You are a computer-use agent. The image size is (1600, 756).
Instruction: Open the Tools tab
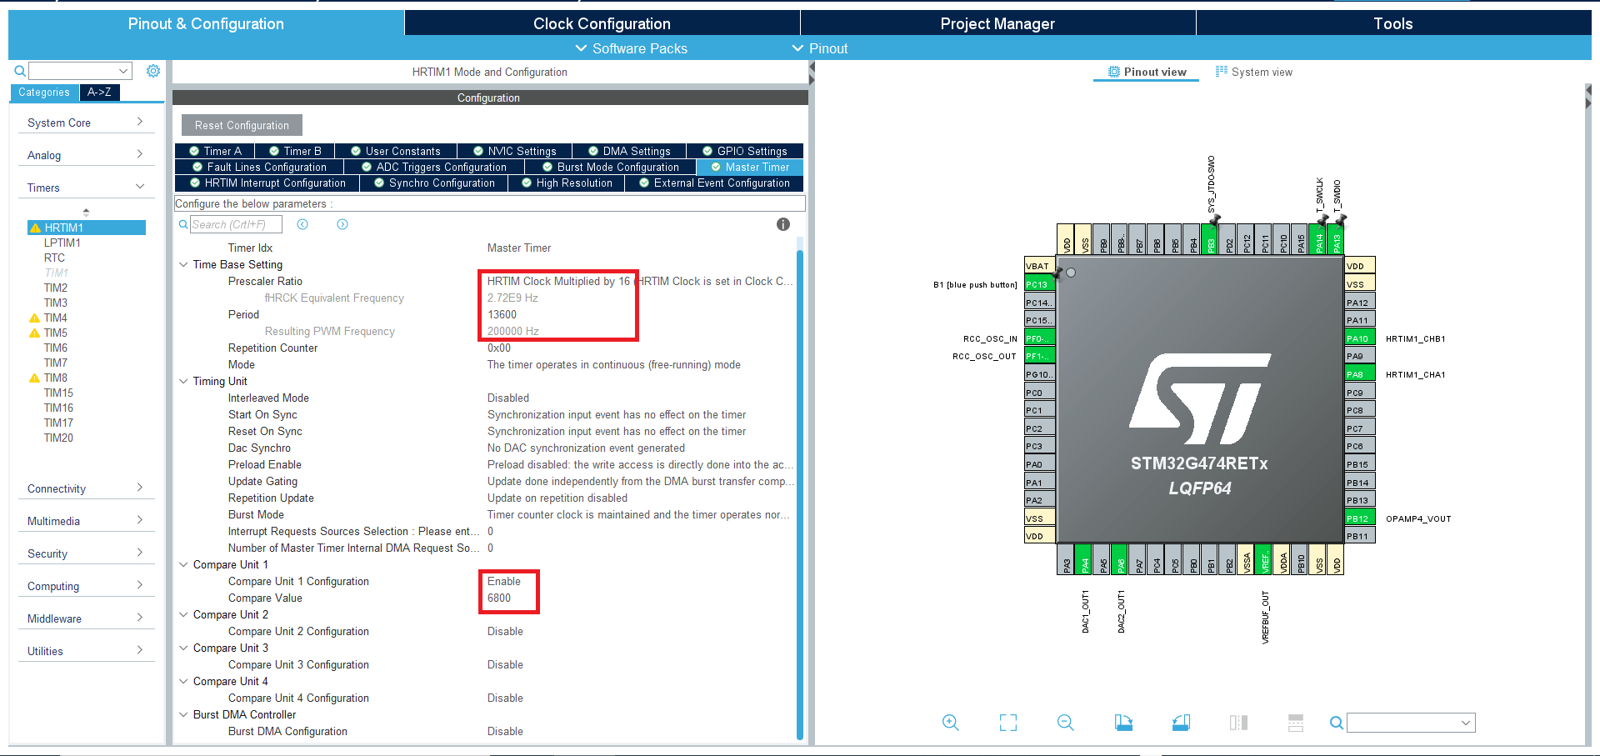click(1393, 23)
